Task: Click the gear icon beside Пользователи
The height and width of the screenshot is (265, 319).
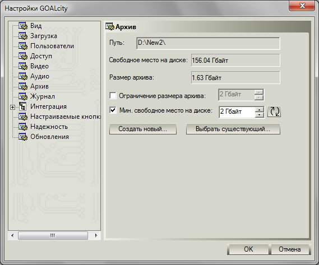Action: point(23,46)
